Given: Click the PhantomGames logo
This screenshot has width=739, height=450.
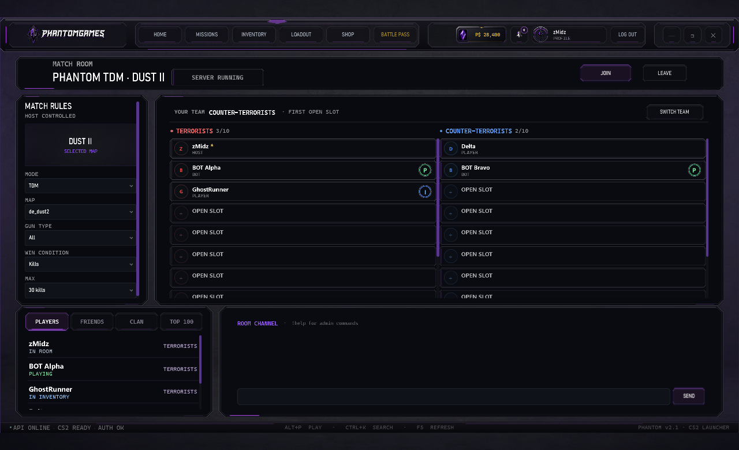Looking at the screenshot, I should tap(66, 35).
